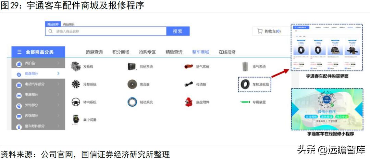
Task: Open the 转向系统 category link
Action: (x=90, y=102)
